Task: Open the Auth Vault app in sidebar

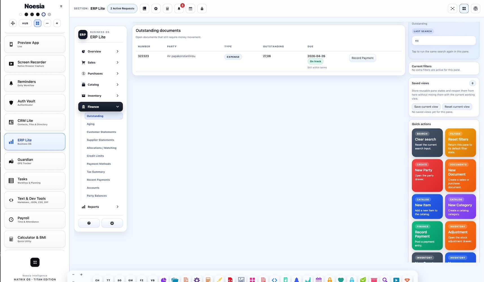Action: pos(35,103)
